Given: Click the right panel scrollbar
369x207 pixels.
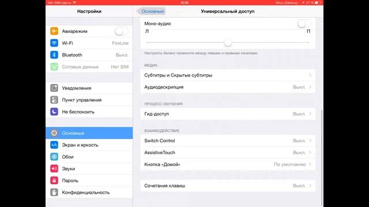Looking at the screenshot, I should (322, 158).
